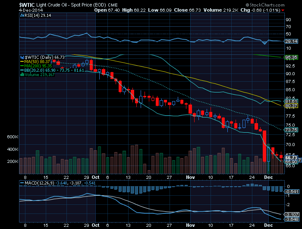The image size is (302, 229).
Task: Click the CME exchange label
Action: tap(113, 5)
